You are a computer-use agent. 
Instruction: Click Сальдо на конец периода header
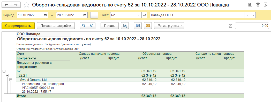click(x=215, y=54)
